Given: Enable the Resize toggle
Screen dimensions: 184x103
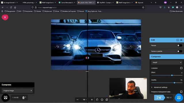Looking at the screenshot, I should [179, 45].
